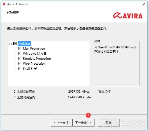Close the Avira Antivirus installer window
The height and width of the screenshot is (131, 149).
pyautogui.click(x=144, y=4)
